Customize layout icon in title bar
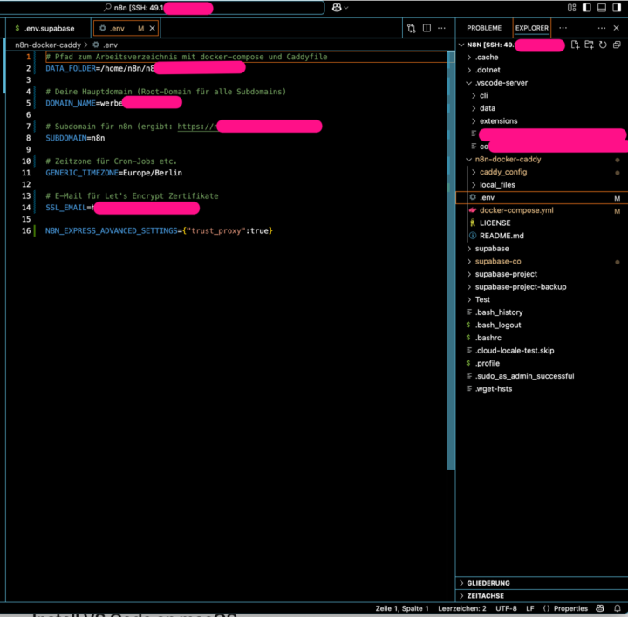Viewport: 628px width, 617px height. pyautogui.click(x=571, y=8)
